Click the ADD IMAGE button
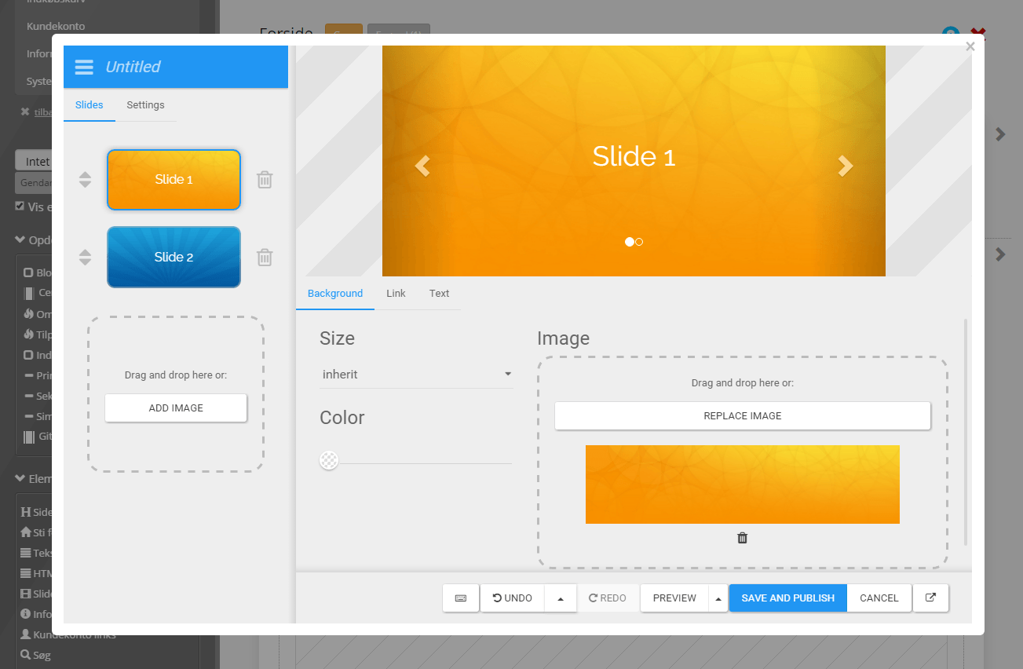This screenshot has width=1023, height=669. point(176,408)
